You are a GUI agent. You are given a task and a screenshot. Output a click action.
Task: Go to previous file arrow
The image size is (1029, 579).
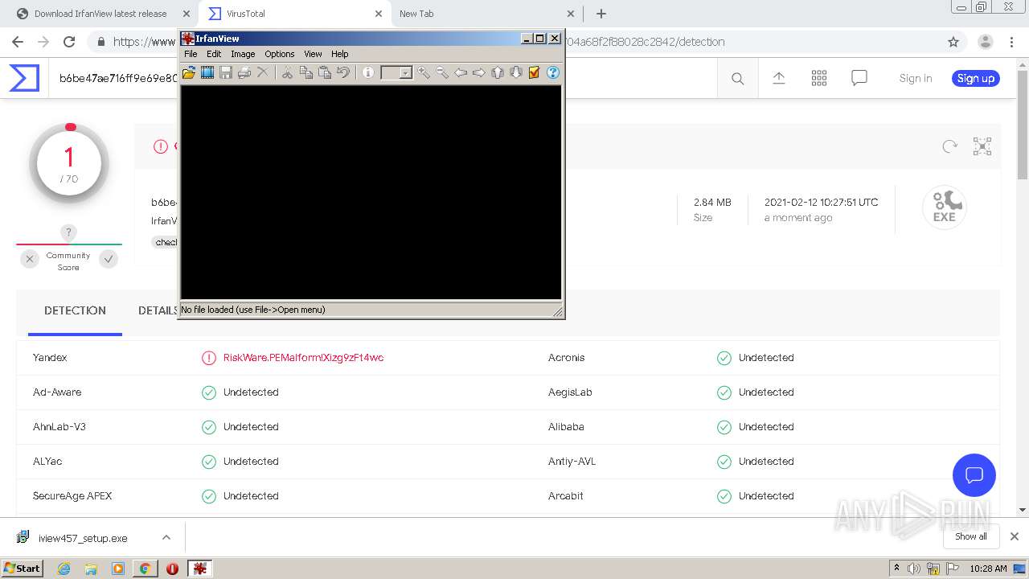[461, 72]
